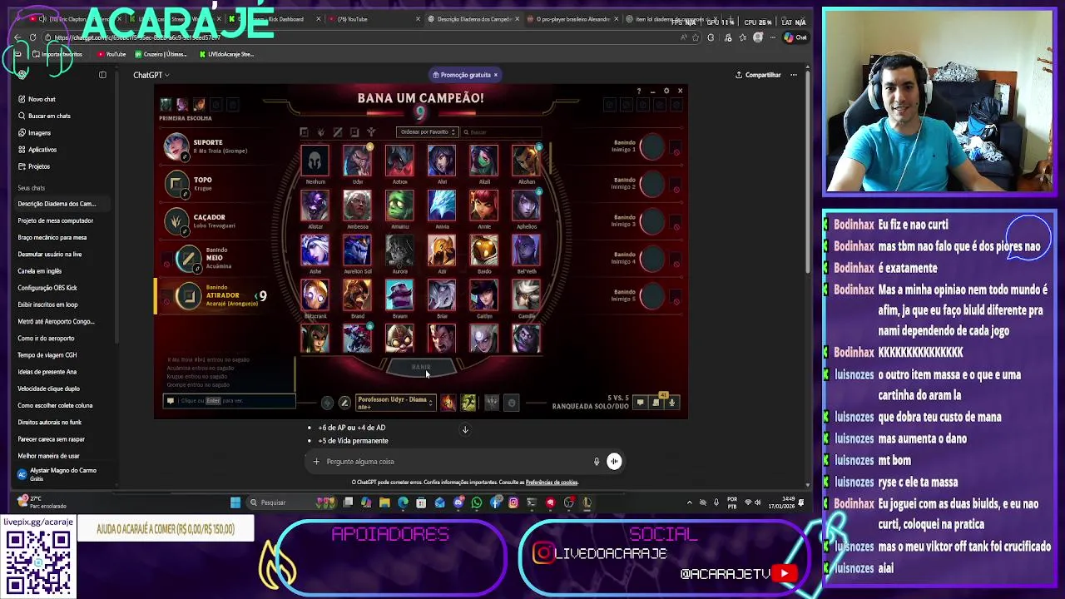
Task: Dismiss the 'Promoção gratuita' banner
Action: click(495, 75)
